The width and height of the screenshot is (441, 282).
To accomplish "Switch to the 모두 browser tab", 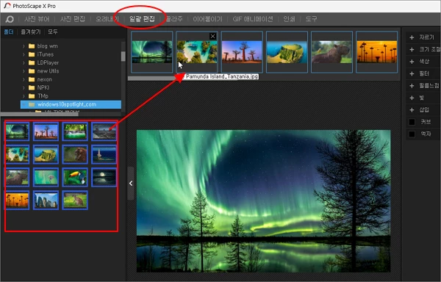I will [53, 32].
